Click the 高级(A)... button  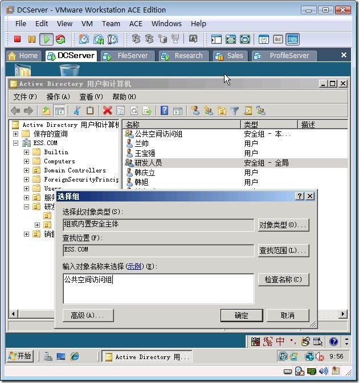pyautogui.click(x=88, y=316)
